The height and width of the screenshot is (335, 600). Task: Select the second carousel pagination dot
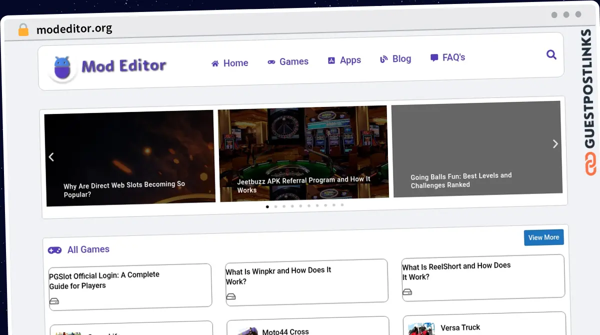(x=275, y=206)
